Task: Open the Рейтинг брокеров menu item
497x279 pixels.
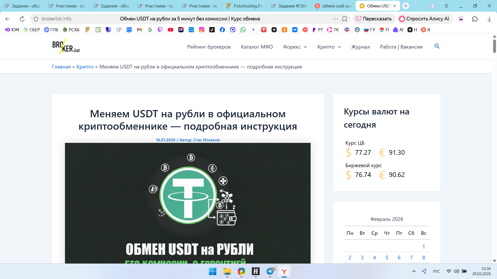Action: [x=209, y=47]
